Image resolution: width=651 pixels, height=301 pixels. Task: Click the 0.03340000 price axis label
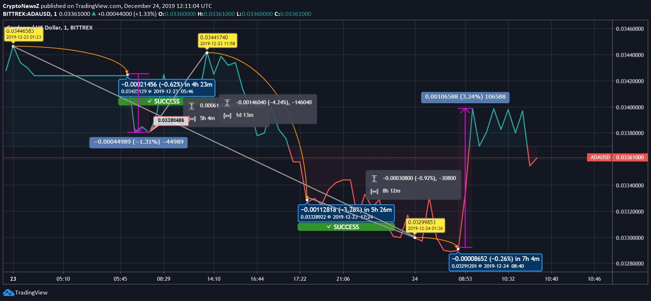630,186
